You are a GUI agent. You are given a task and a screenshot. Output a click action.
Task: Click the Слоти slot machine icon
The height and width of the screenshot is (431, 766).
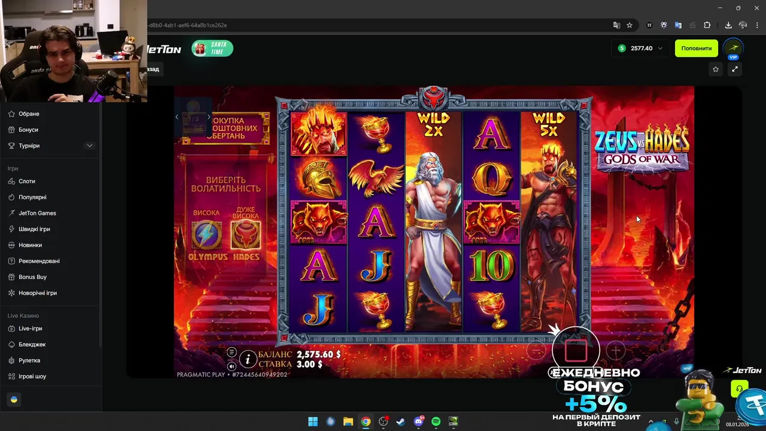point(12,181)
